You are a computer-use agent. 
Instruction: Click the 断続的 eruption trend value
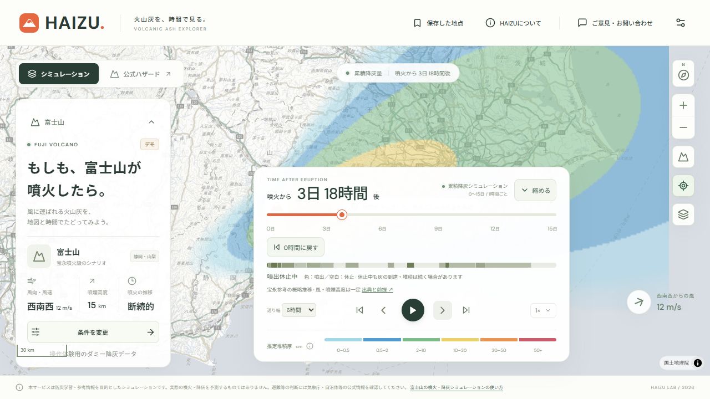point(141,306)
